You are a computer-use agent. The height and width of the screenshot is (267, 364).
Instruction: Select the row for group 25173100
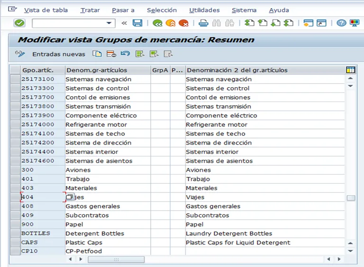coord(15,79)
